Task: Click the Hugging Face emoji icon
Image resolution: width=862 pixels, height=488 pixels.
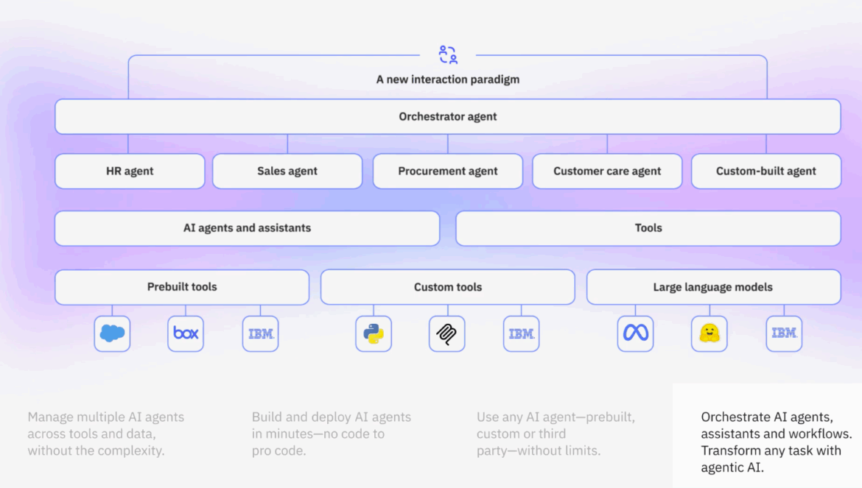Action: click(x=709, y=333)
